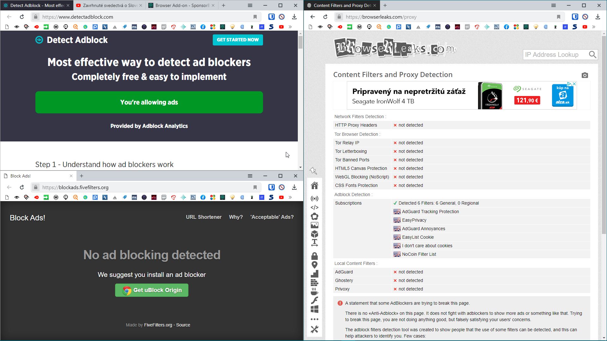Open the YouTube bookmark in the detectadblock window
The image size is (607, 341).
tap(281, 27)
